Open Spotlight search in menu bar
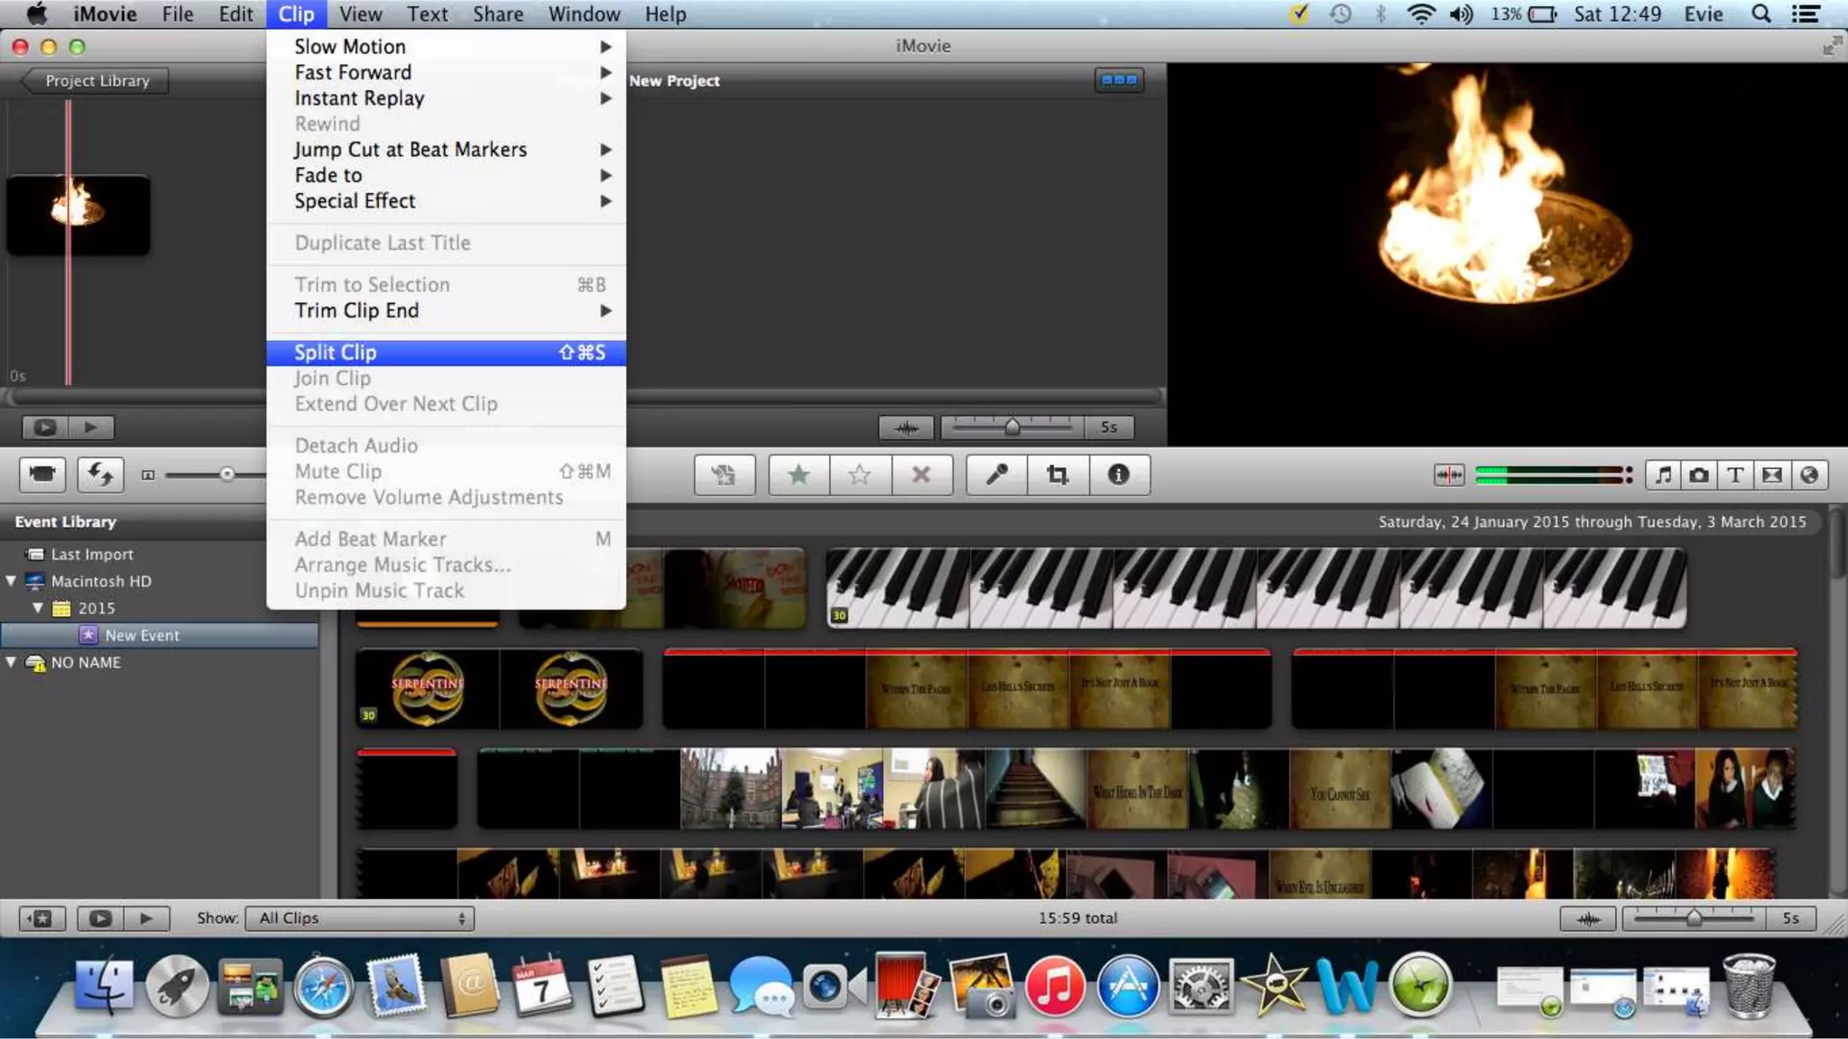The width and height of the screenshot is (1848, 1039). [1760, 14]
